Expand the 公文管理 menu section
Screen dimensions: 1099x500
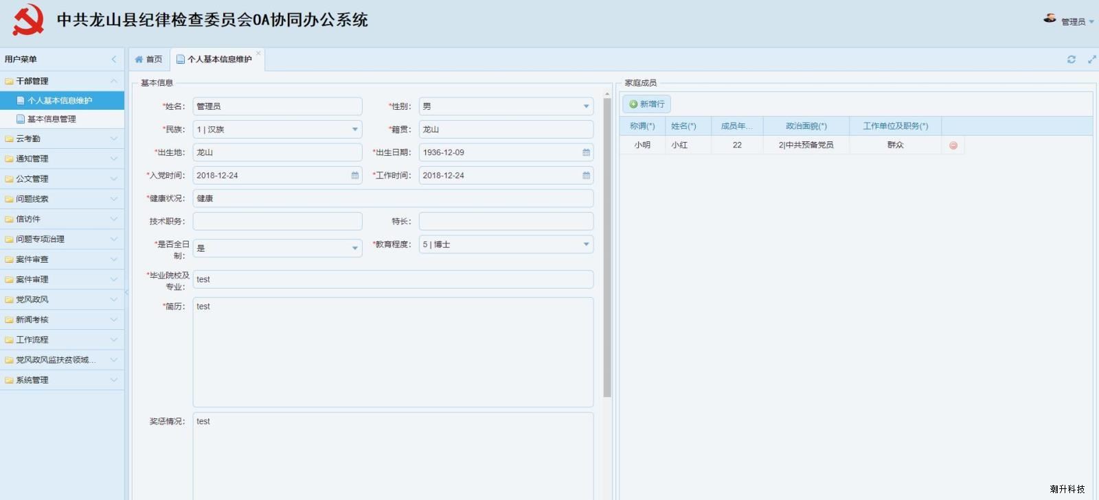[114, 178]
